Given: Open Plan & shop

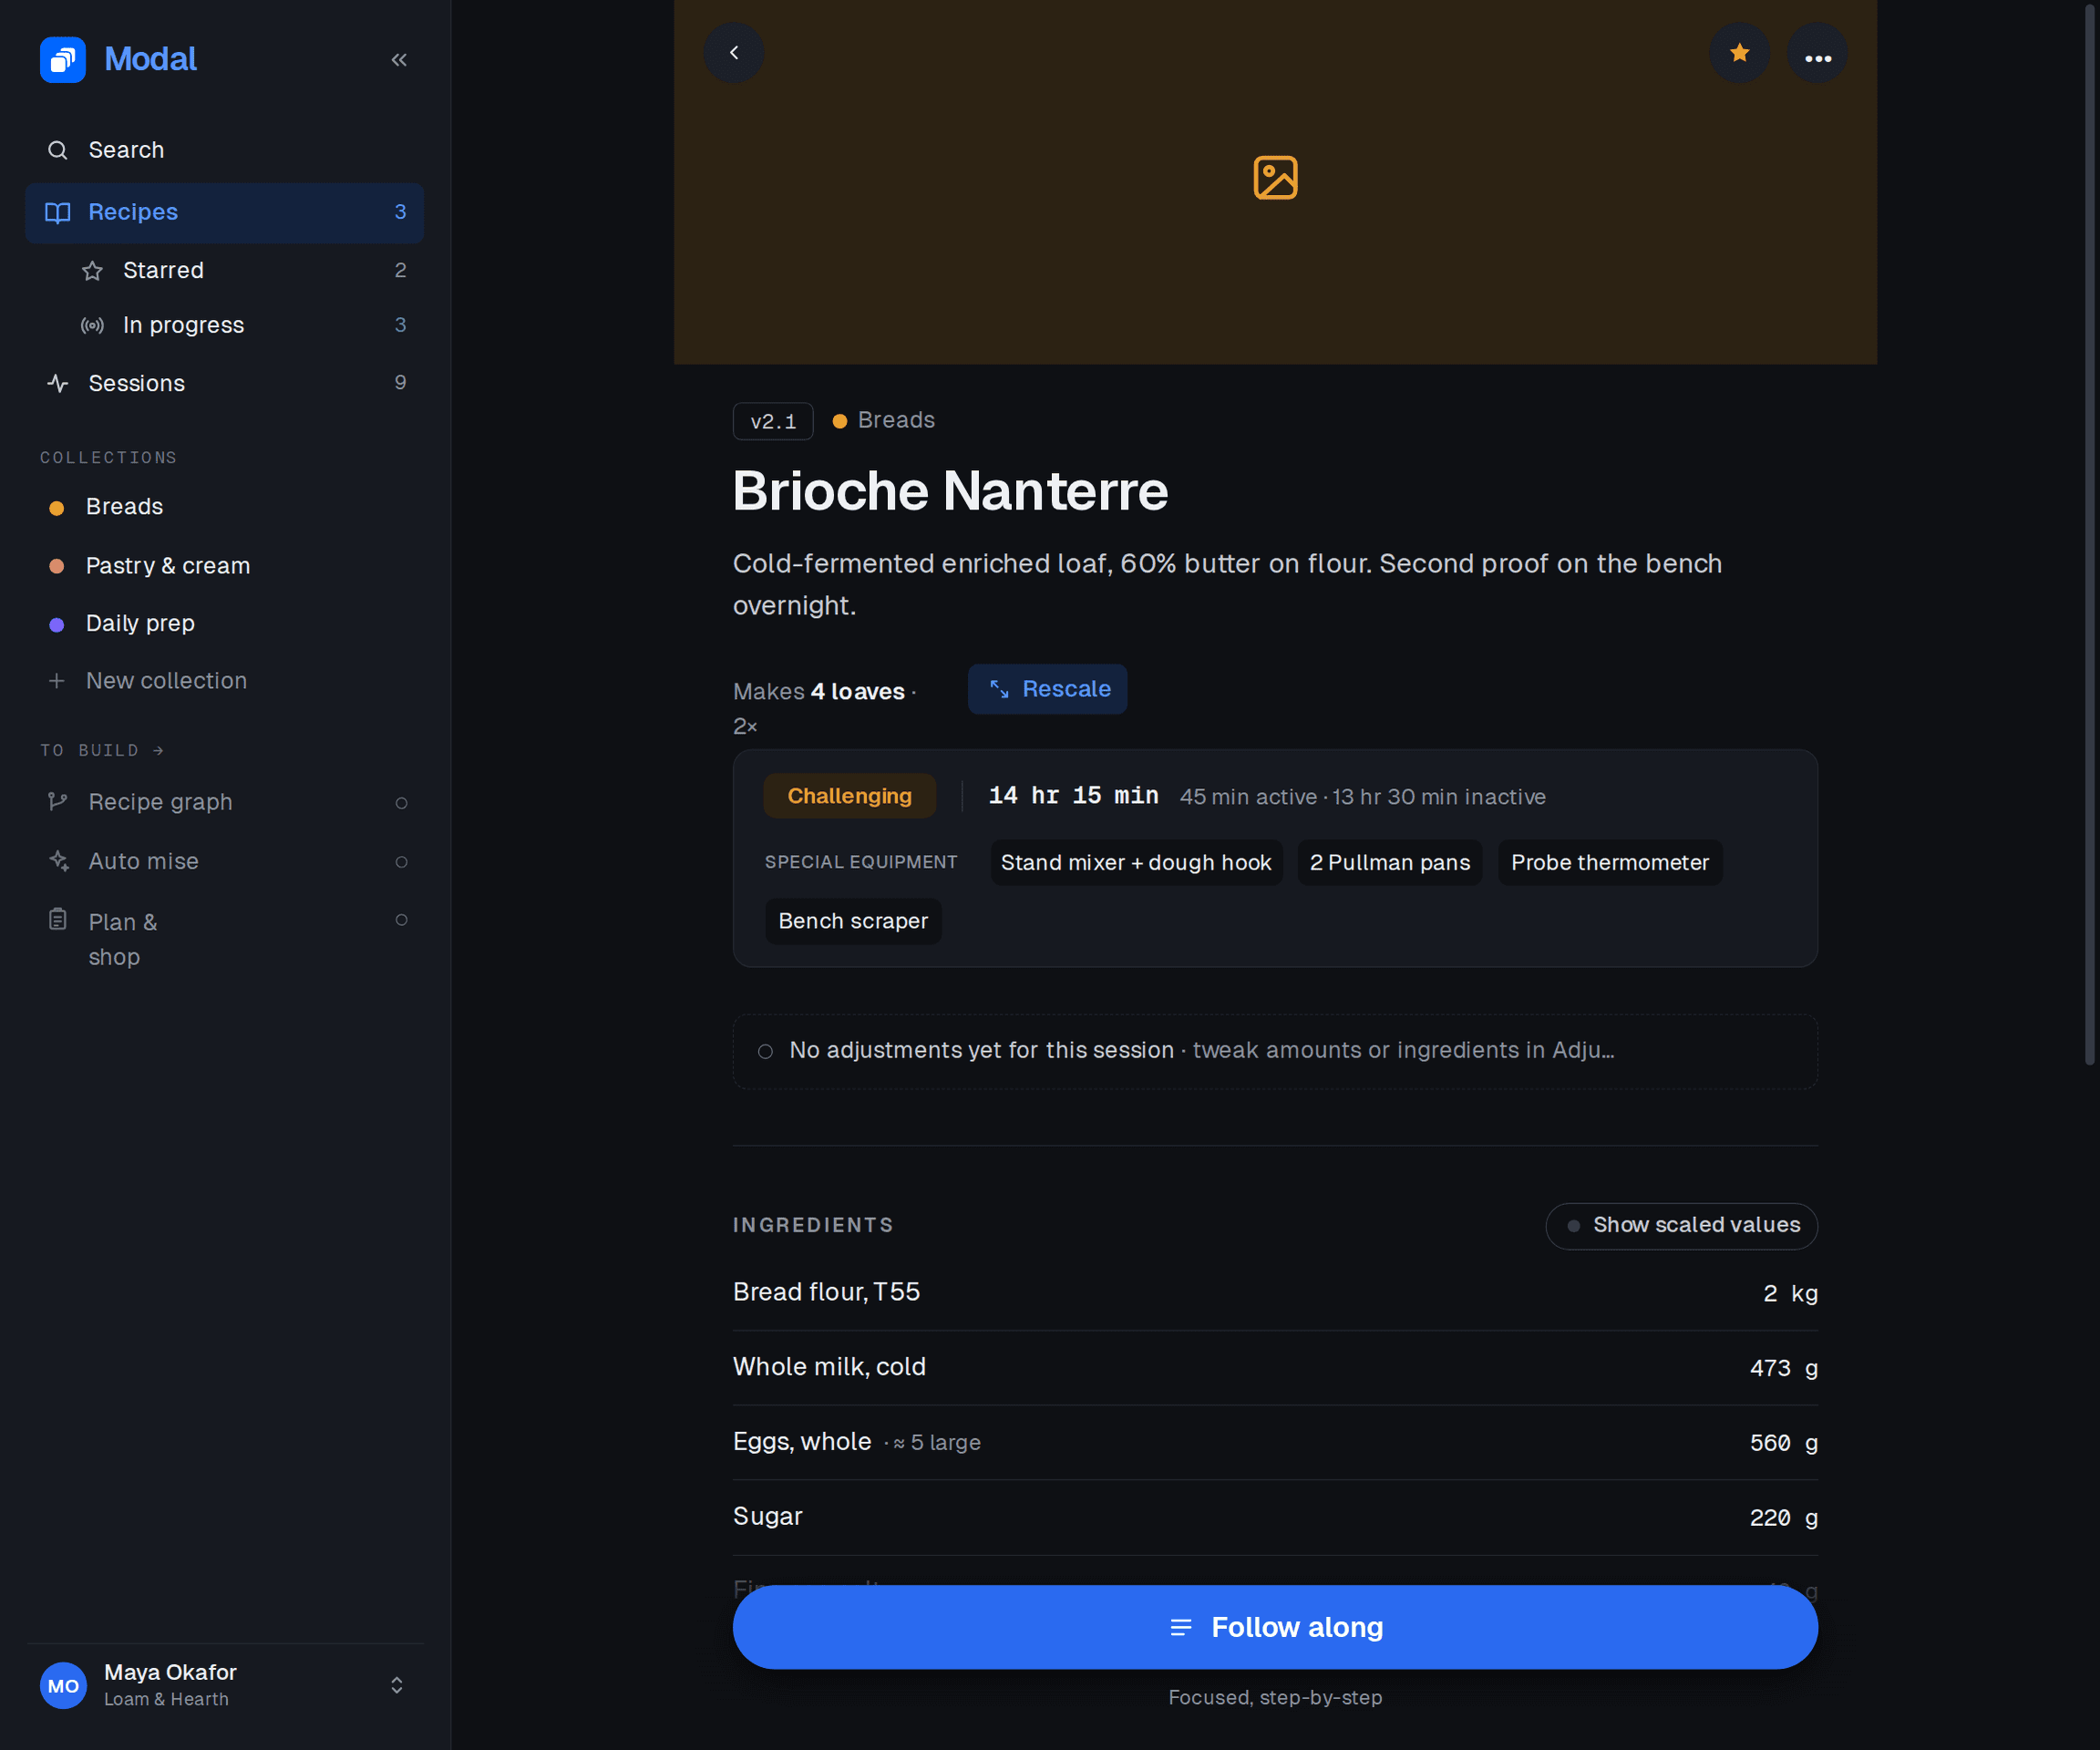Looking at the screenshot, I should tap(224, 938).
